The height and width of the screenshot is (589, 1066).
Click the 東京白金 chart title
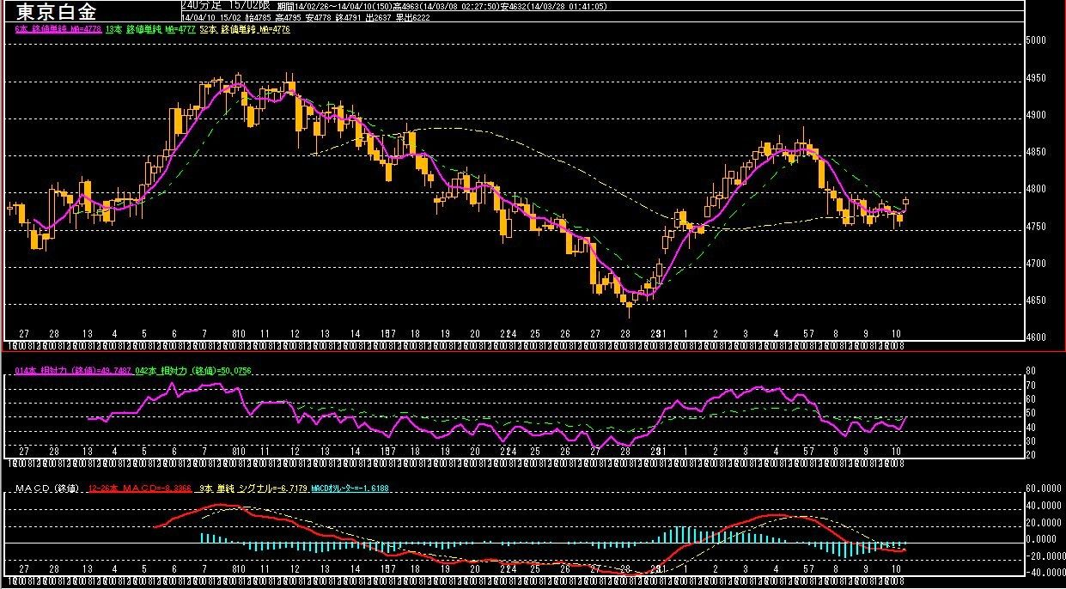click(x=57, y=11)
